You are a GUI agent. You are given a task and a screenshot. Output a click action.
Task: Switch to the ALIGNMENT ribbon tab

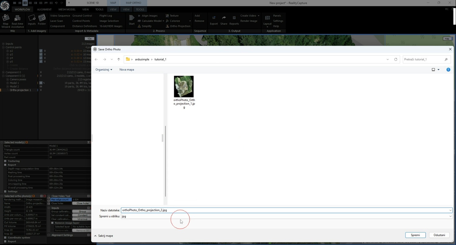44,9
